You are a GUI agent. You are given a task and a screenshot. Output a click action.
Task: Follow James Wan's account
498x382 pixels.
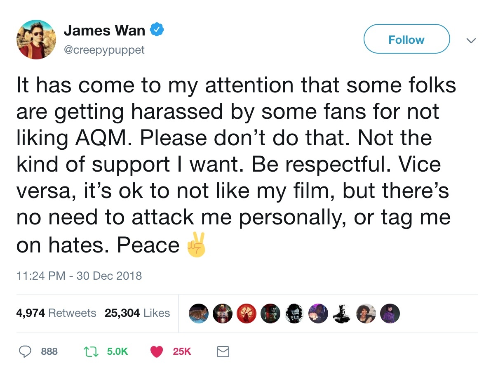pyautogui.click(x=406, y=39)
